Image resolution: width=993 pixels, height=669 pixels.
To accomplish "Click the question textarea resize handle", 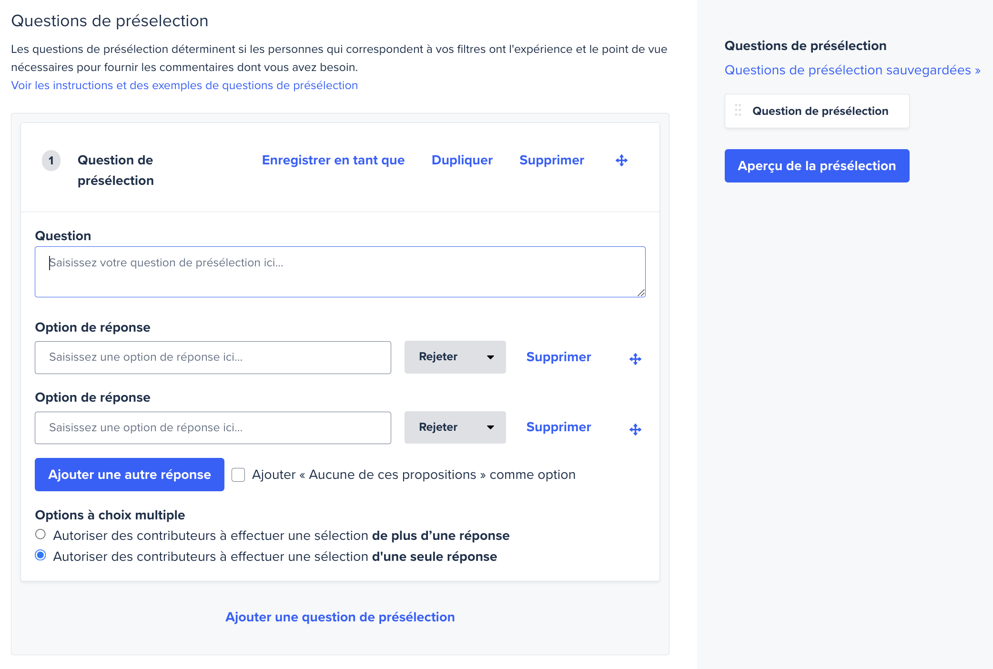I will (641, 293).
